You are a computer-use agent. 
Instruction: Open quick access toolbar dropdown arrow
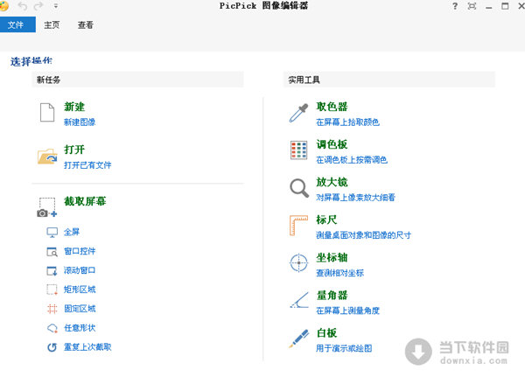click(56, 6)
